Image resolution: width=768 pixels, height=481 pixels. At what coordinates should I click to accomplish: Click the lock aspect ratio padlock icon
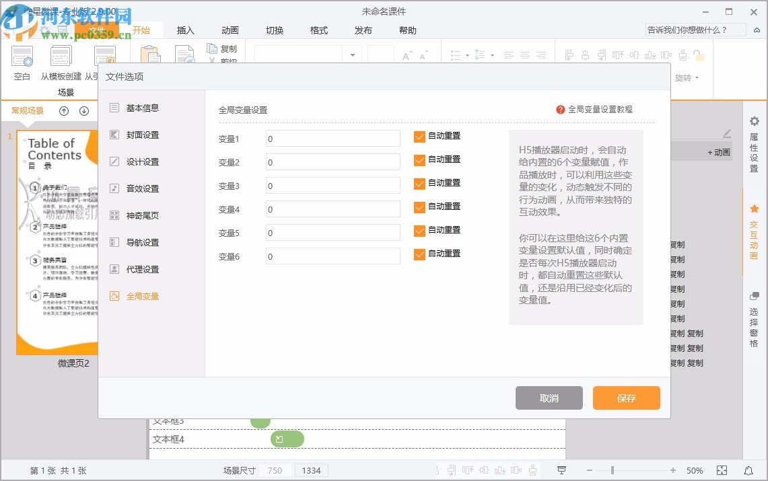697,55
